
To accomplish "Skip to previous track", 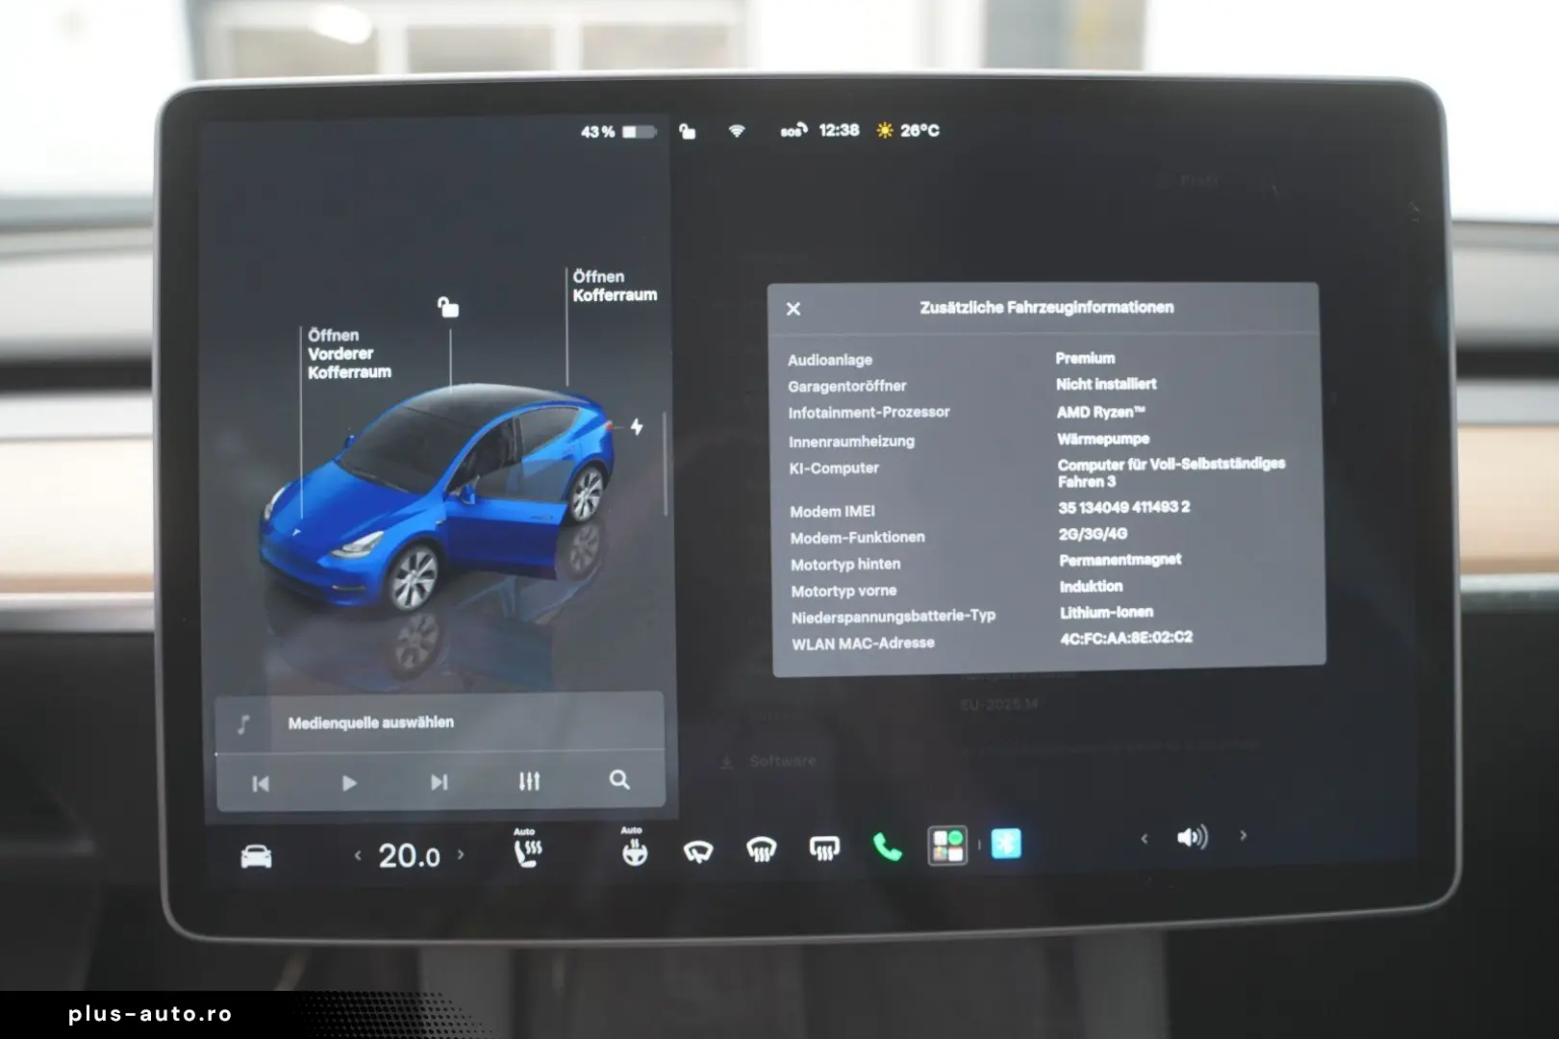I will tap(261, 784).
